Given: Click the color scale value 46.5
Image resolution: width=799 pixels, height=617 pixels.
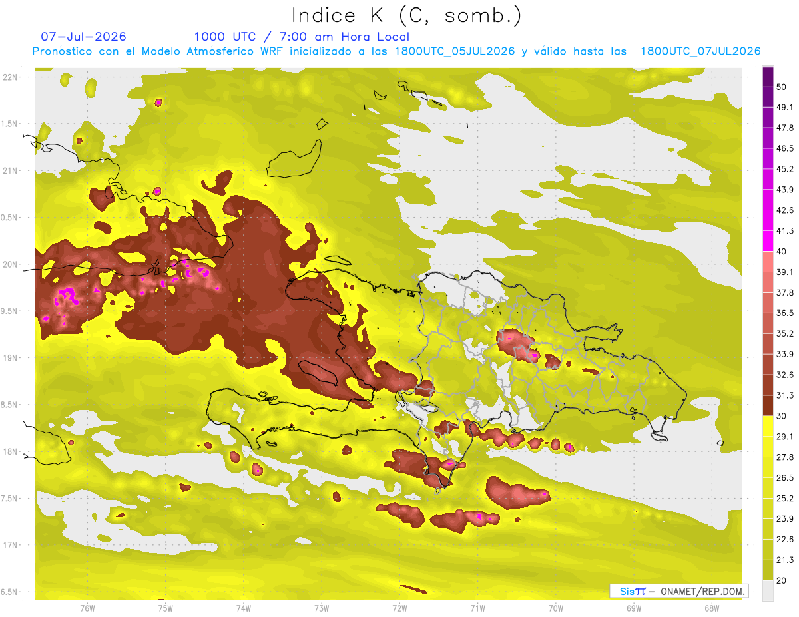Looking at the screenshot, I should point(785,148).
